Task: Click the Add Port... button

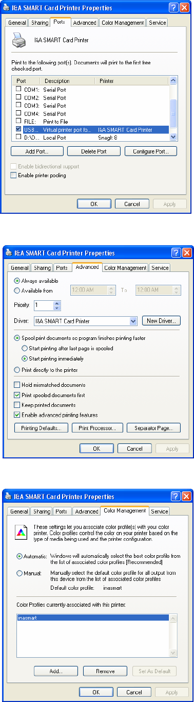Action: tap(37, 151)
